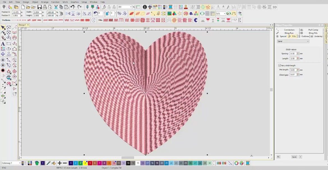The width and height of the screenshot is (328, 170).
Task: Open the fill type Spiral dropdown
Action: click(x=293, y=41)
